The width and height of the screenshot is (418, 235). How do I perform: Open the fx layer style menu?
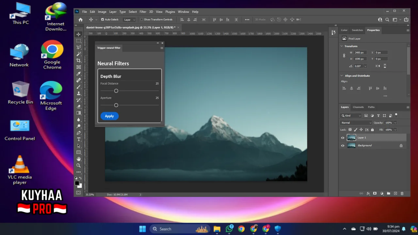(368, 194)
